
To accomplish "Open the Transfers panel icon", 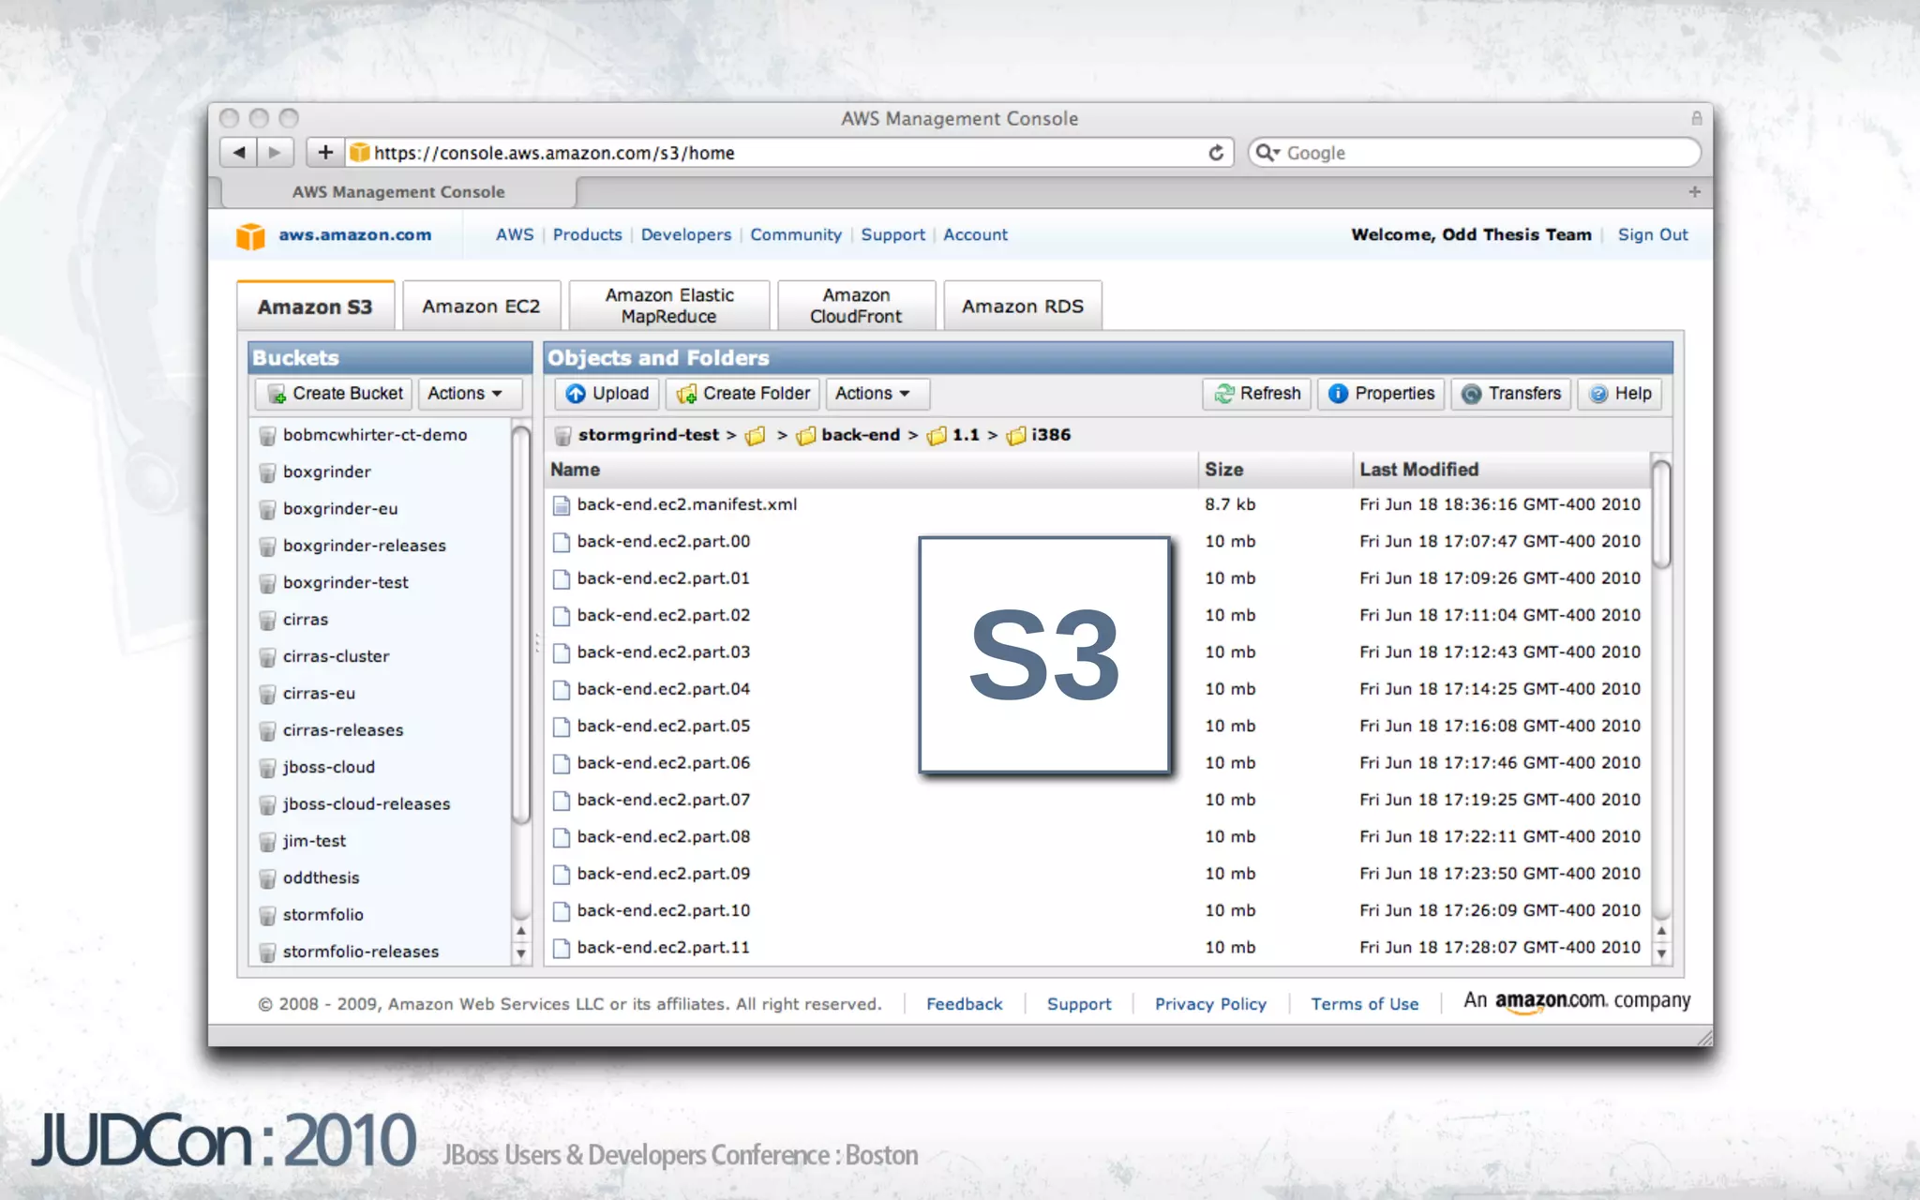I will pyautogui.click(x=1472, y=394).
